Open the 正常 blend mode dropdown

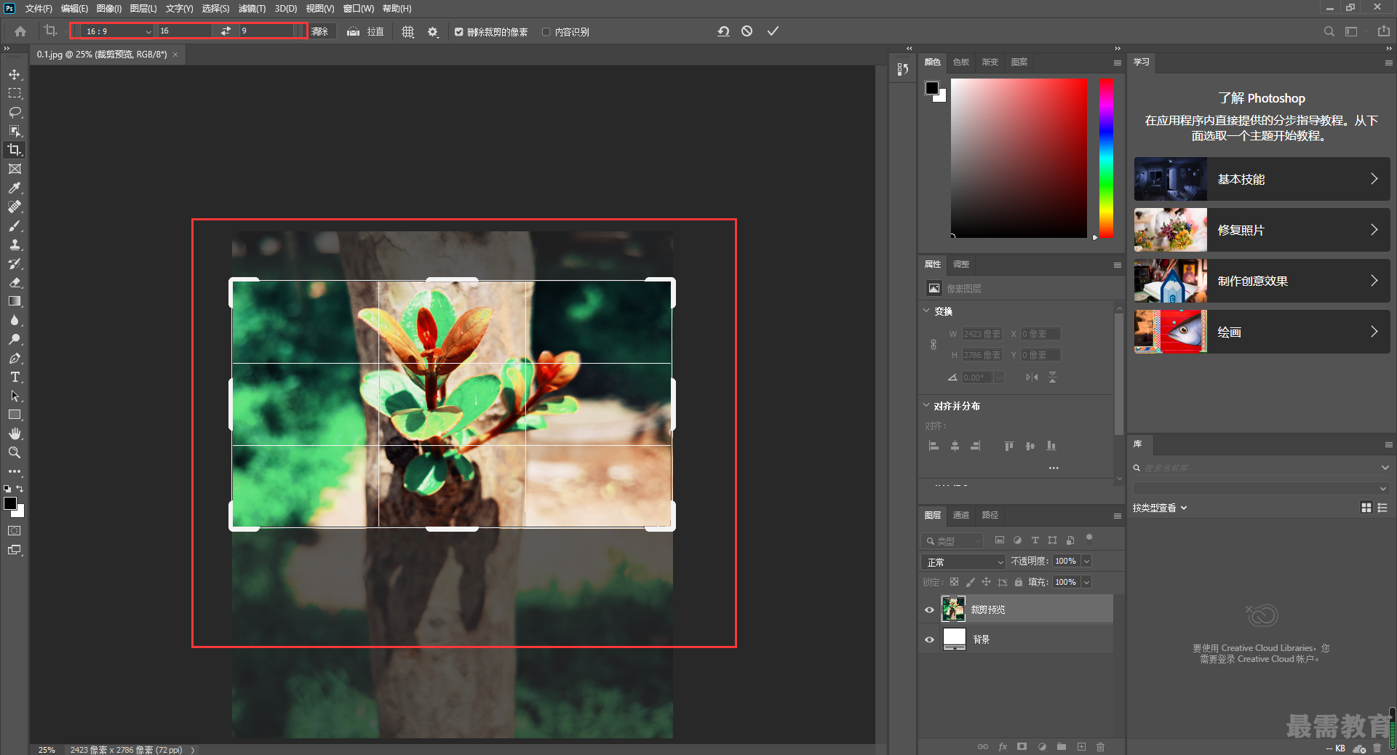[963, 562]
